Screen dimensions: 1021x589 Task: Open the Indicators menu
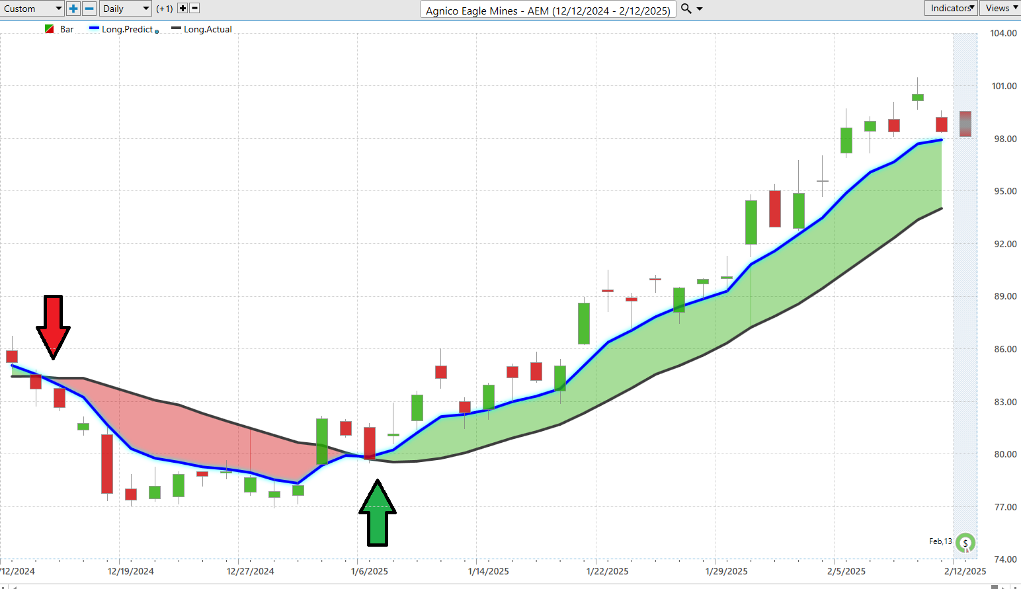(950, 8)
